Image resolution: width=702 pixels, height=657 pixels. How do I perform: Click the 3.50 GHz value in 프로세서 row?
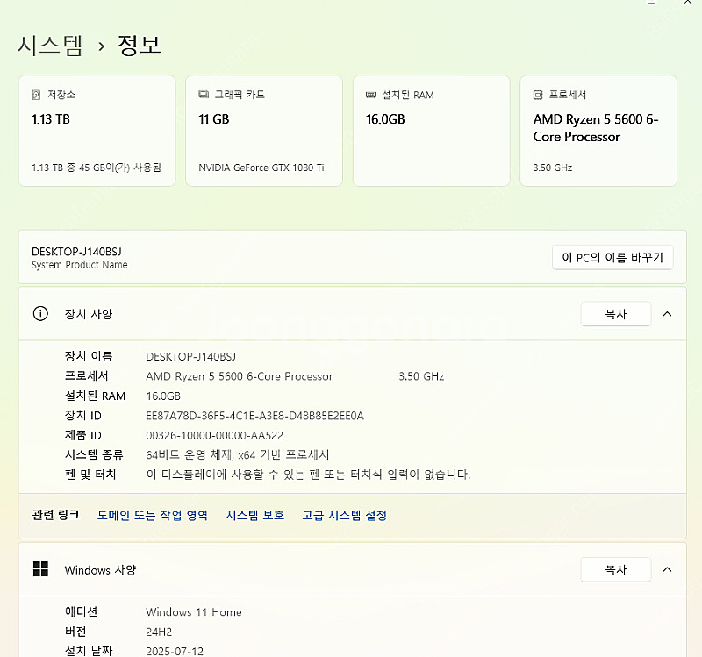click(x=421, y=376)
